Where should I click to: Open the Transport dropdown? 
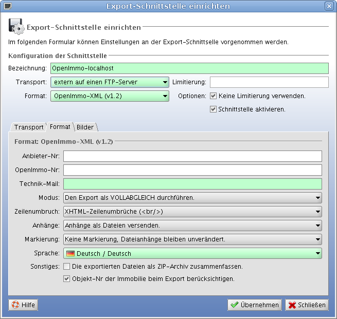pyautogui.click(x=110, y=82)
